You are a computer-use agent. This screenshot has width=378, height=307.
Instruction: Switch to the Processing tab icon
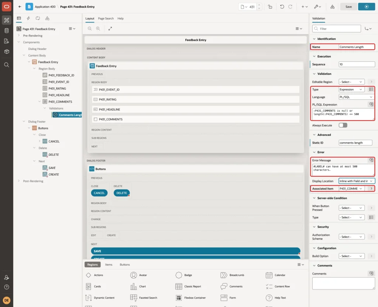click(38, 18)
